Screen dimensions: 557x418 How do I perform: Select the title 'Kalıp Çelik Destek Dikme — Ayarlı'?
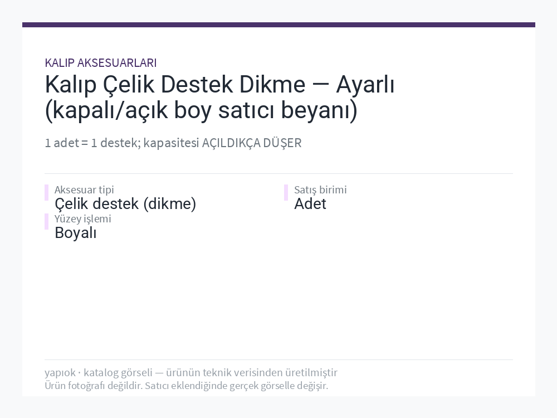point(219,85)
